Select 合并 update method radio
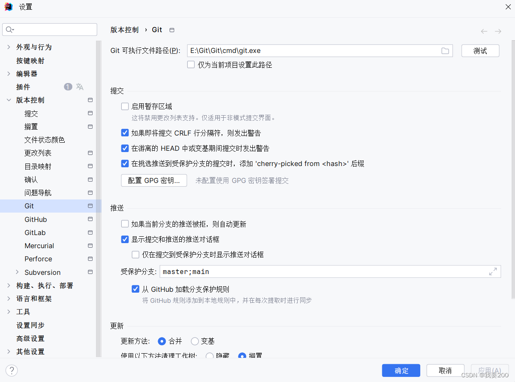This screenshot has height=382, width=515. click(x=162, y=341)
